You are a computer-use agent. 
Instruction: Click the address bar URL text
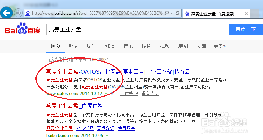[x=97, y=13]
